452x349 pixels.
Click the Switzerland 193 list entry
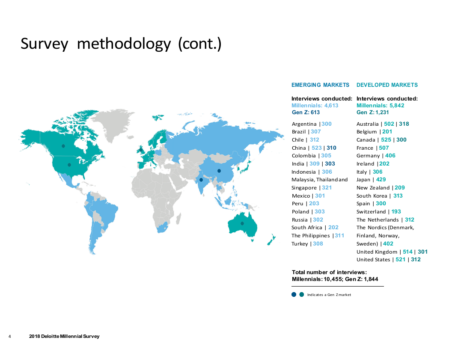click(378, 212)
